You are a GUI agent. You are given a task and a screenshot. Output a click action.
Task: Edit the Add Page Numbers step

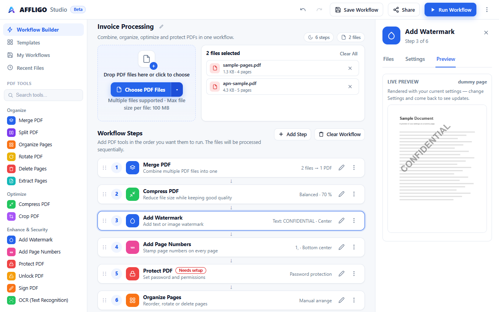point(342,247)
